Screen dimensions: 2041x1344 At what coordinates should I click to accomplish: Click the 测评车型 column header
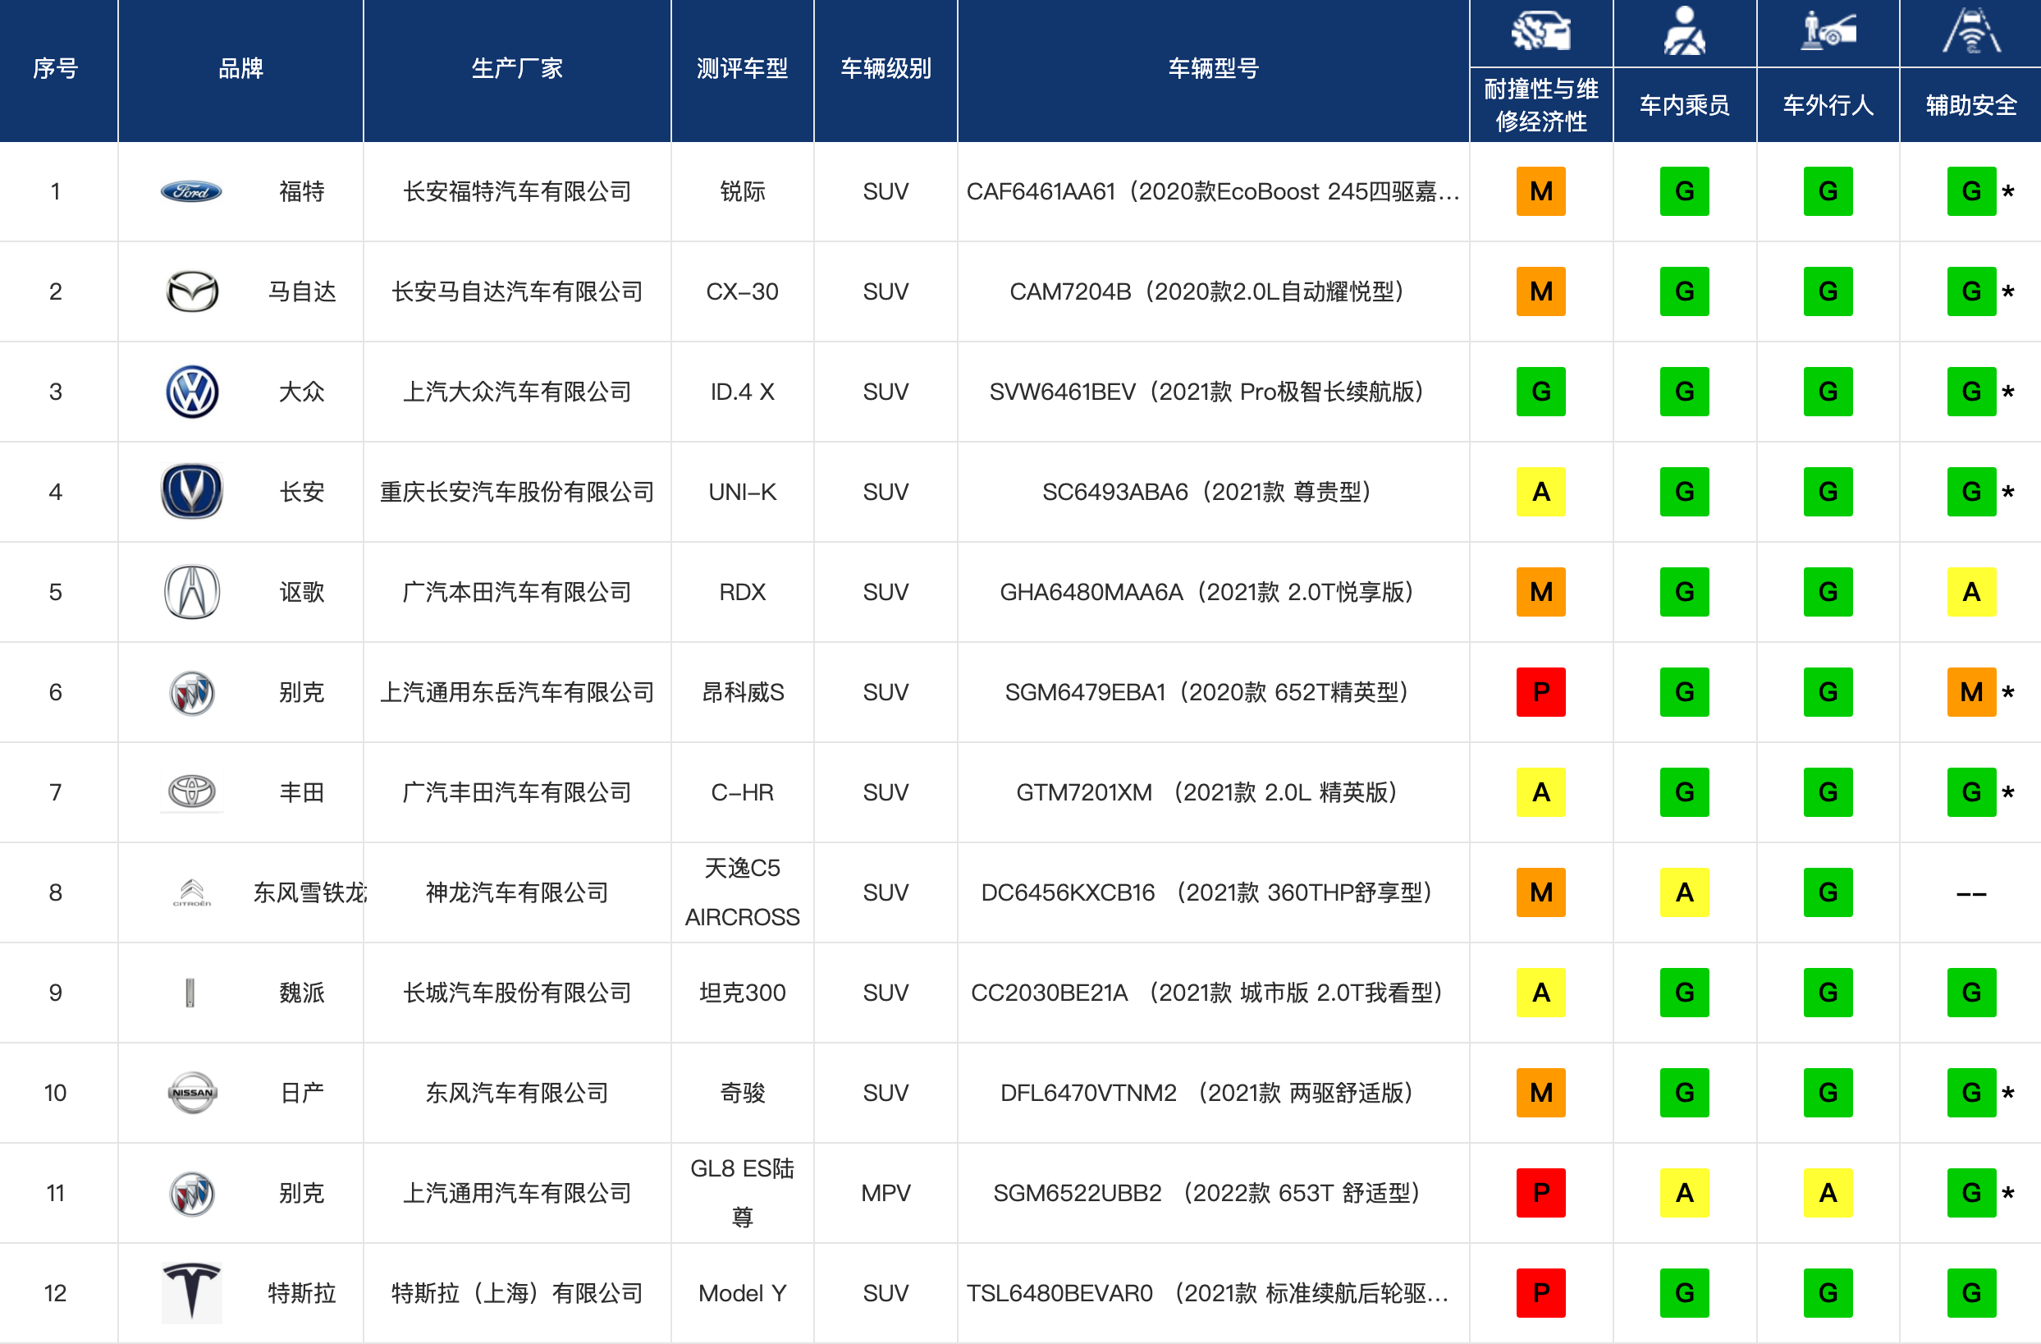click(x=742, y=69)
